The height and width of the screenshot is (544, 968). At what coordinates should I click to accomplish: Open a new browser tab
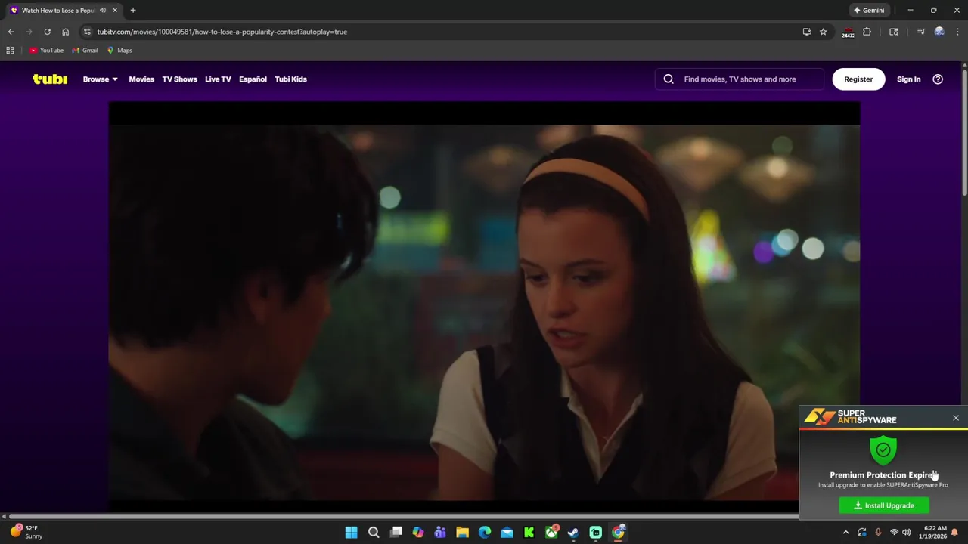tap(133, 11)
